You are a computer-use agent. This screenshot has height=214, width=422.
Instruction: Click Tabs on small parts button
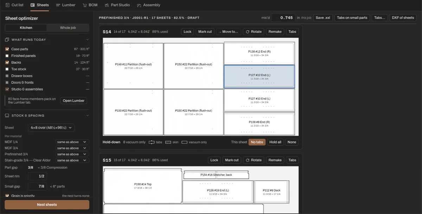352,18
